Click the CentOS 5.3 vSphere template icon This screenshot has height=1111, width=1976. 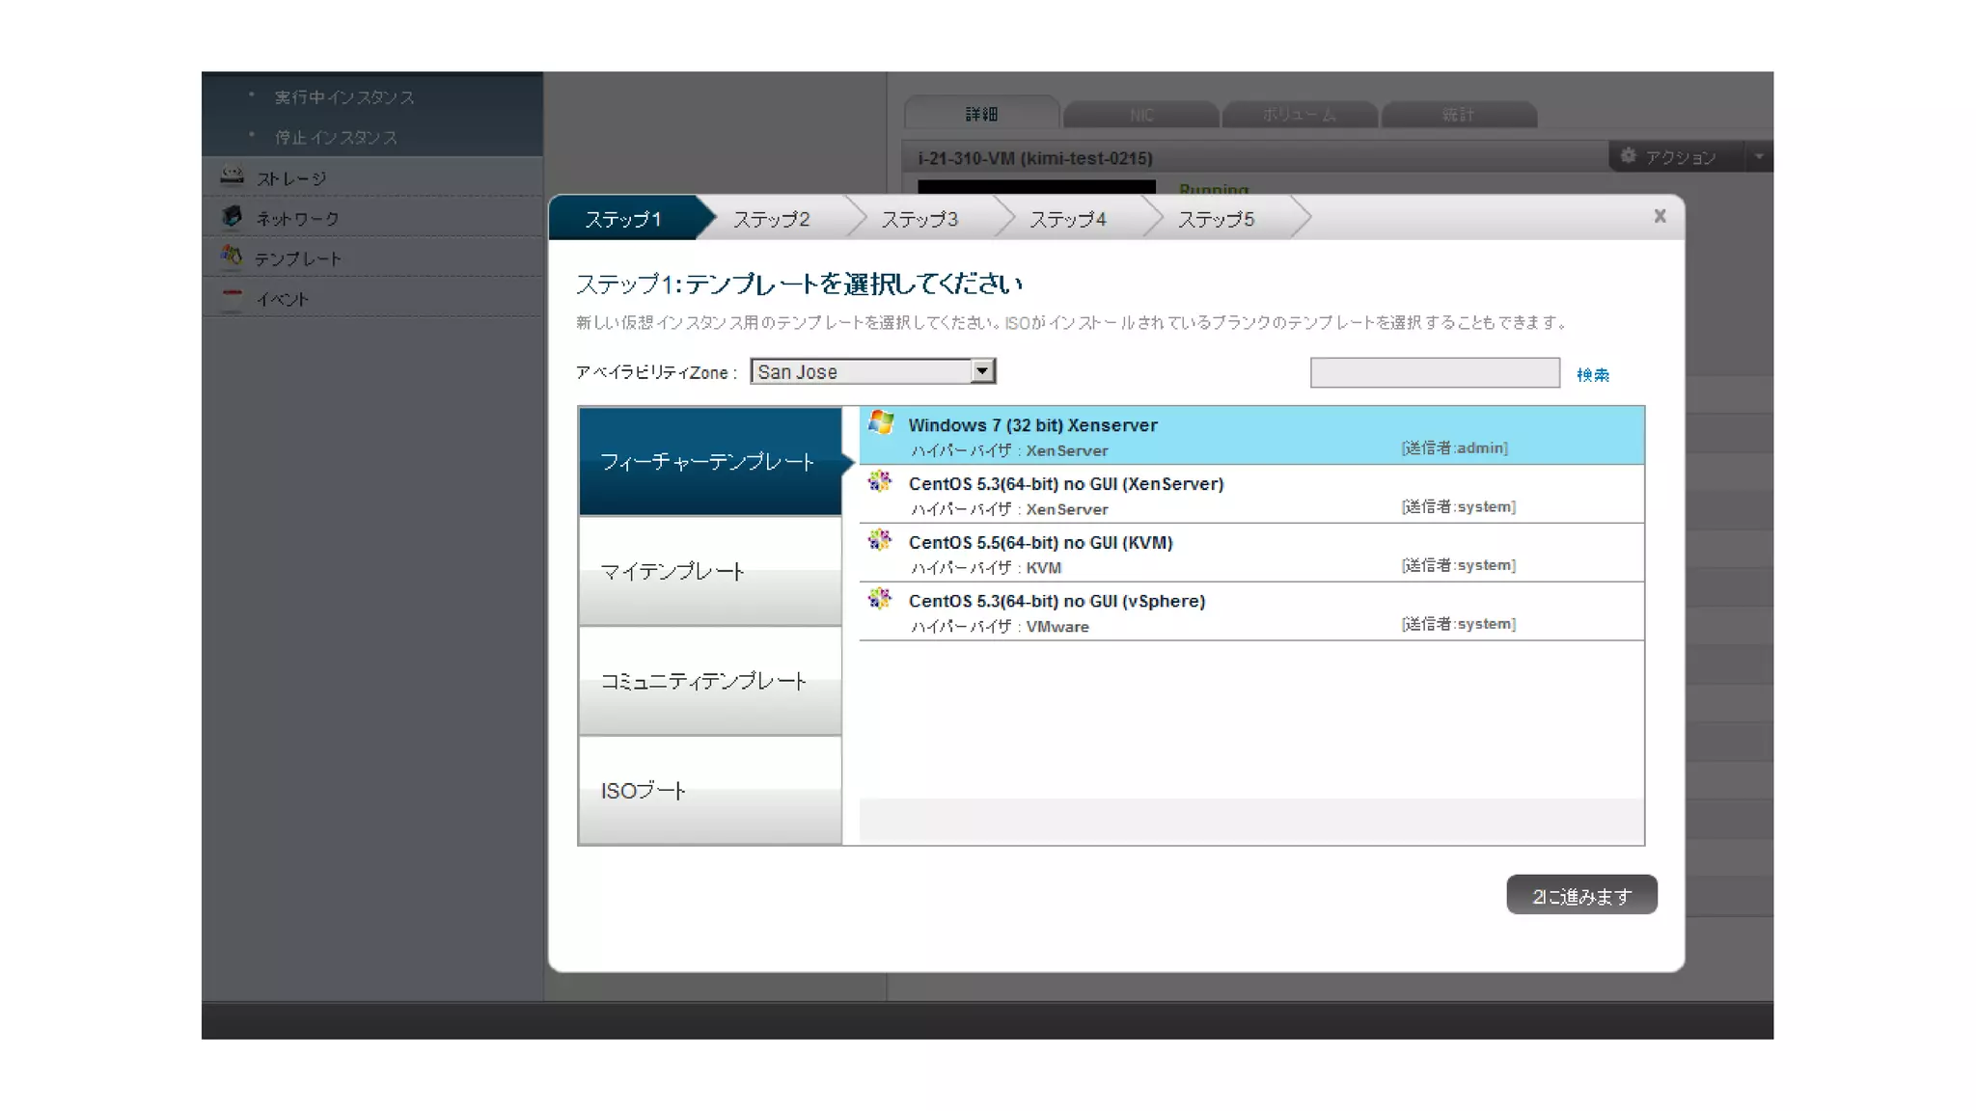879,599
